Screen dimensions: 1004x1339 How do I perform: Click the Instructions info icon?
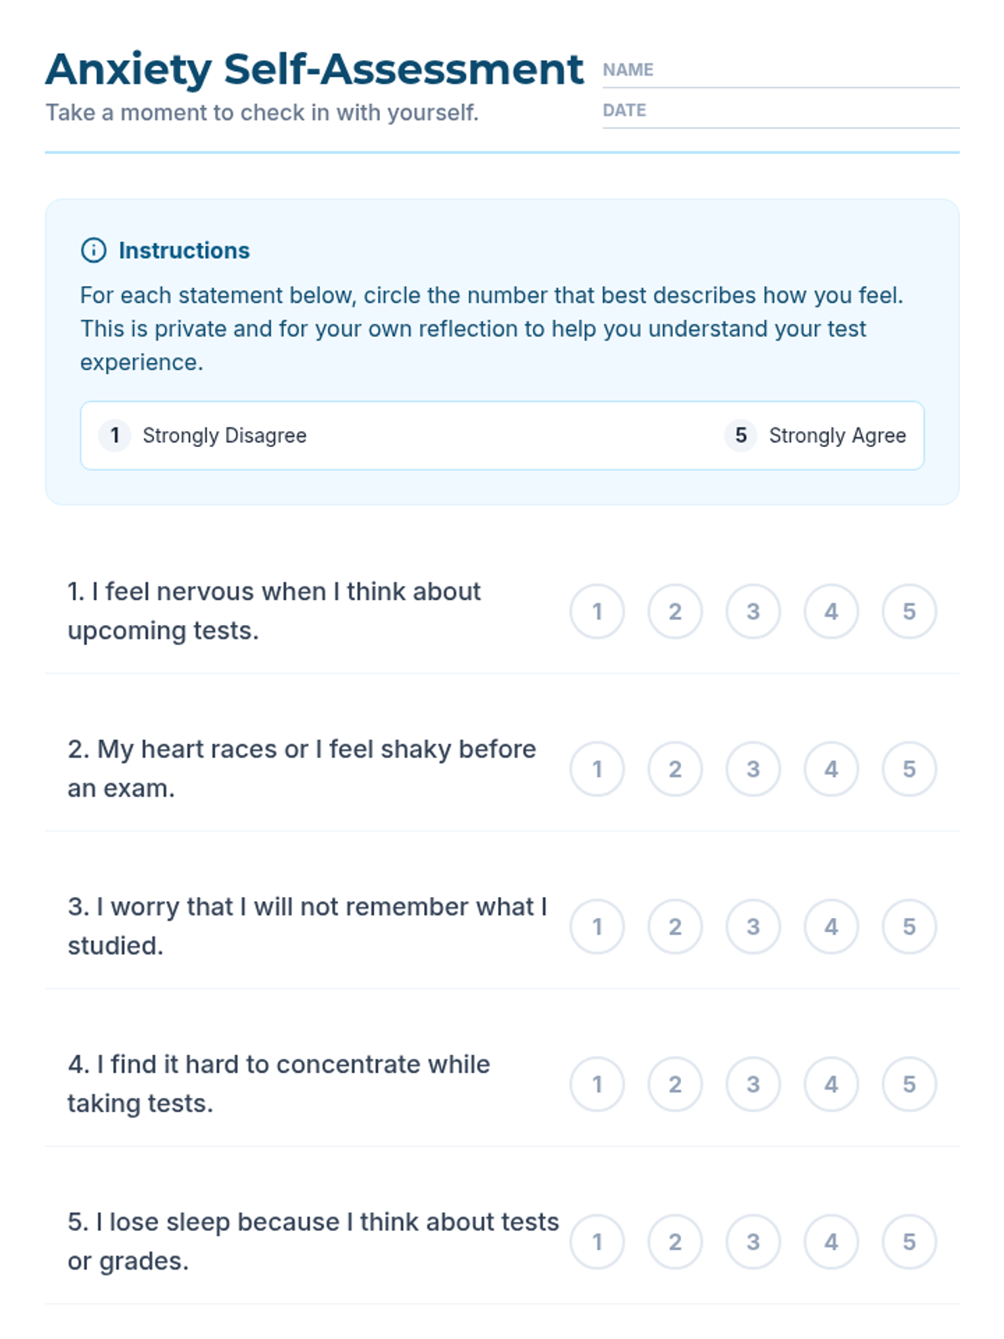click(93, 250)
